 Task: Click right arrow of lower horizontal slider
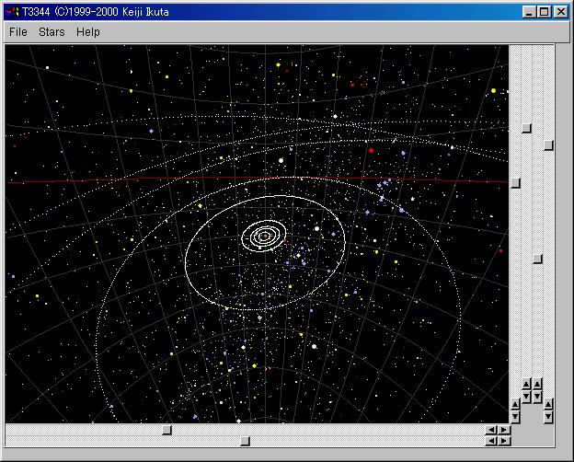pos(504,441)
